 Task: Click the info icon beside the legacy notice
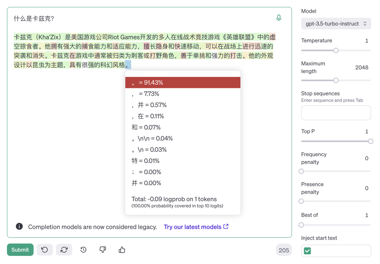19,226
